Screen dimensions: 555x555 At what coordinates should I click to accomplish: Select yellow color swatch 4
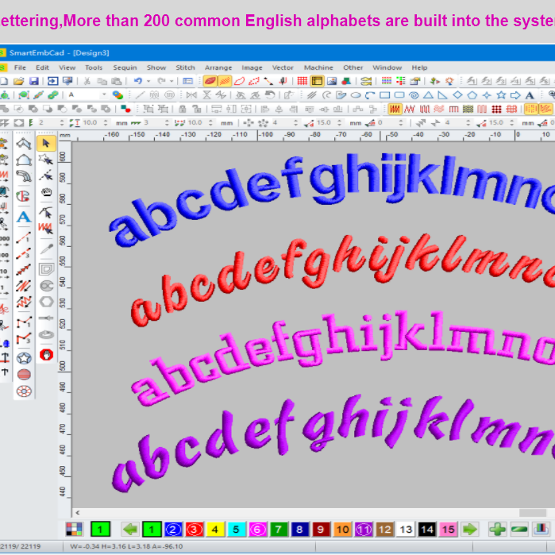point(216,529)
